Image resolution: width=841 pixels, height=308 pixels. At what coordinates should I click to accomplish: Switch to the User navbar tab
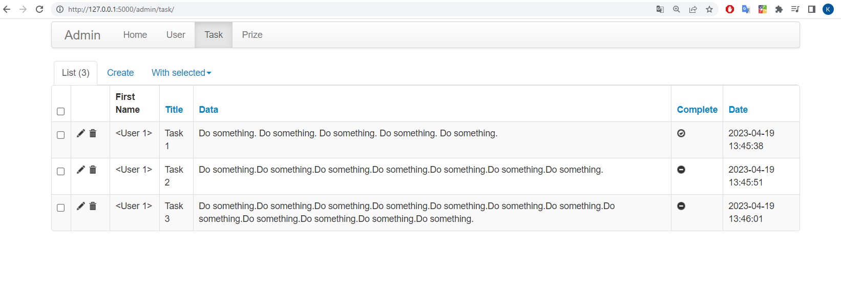coord(176,35)
